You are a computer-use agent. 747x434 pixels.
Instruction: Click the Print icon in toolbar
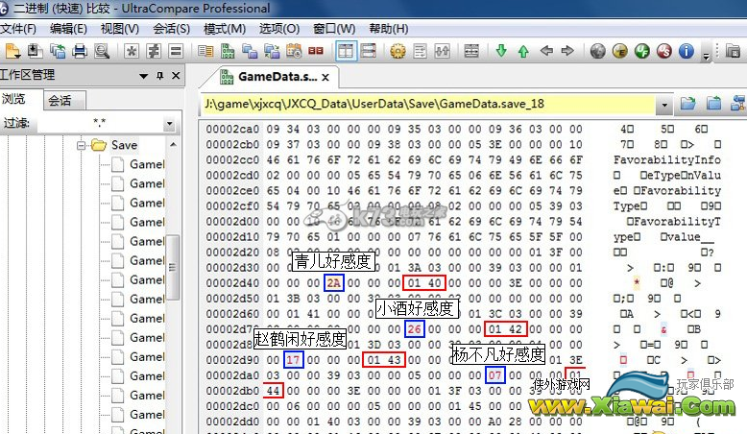80,51
